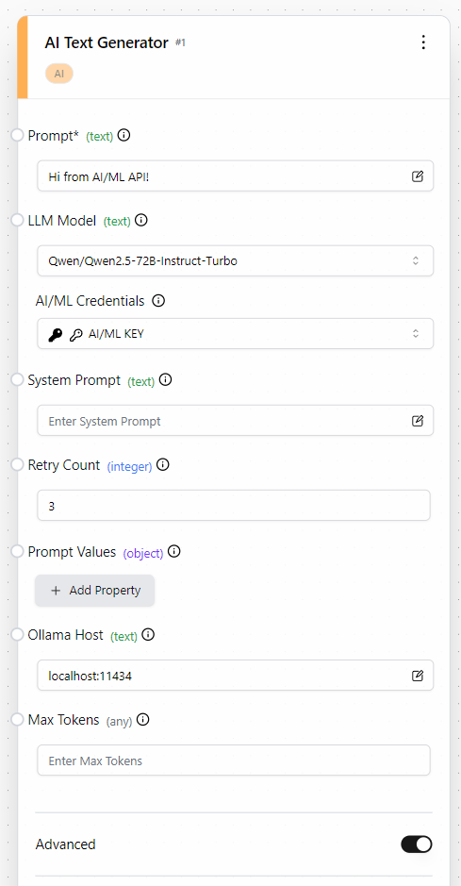Open expanded editor for the Prompt field

417,176
